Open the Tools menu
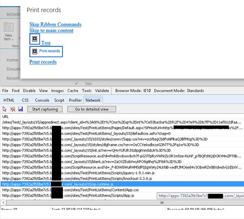The width and height of the screenshot is (244, 219). (87, 91)
